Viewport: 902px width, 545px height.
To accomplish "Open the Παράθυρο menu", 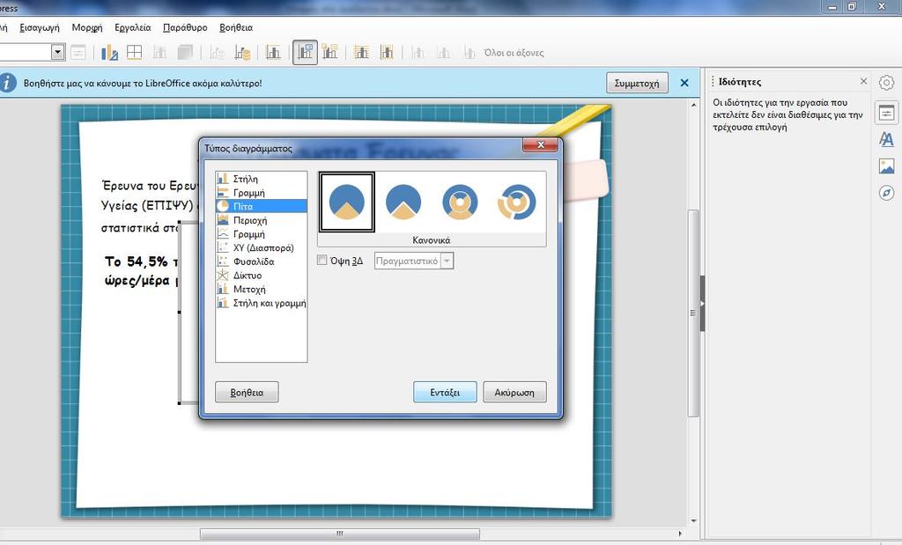I will point(185,27).
